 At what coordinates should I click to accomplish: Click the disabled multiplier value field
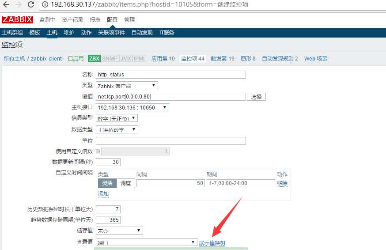[136, 151]
